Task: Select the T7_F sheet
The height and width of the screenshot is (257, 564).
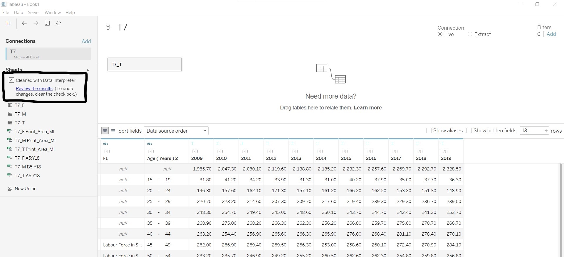Action: 20,105
